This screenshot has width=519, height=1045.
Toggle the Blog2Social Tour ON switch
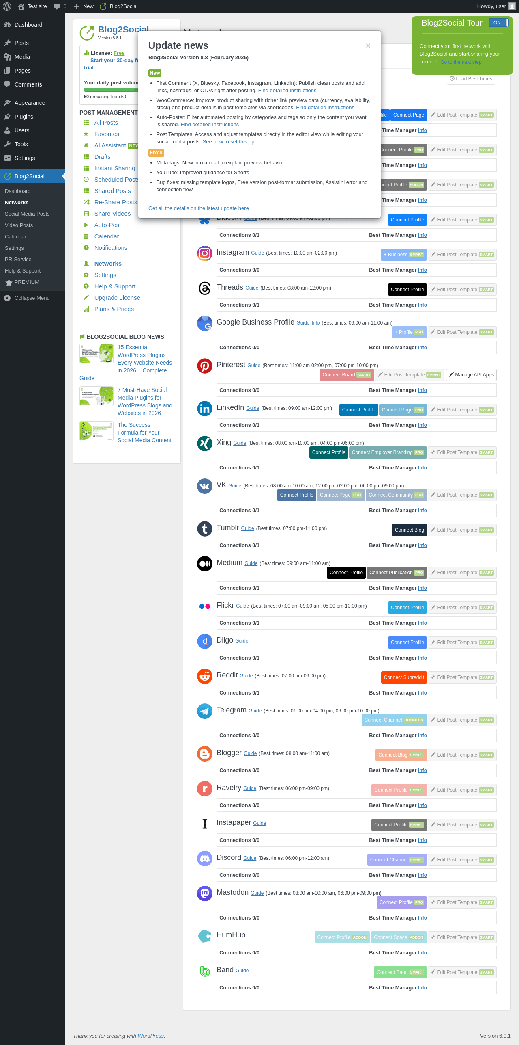point(498,23)
